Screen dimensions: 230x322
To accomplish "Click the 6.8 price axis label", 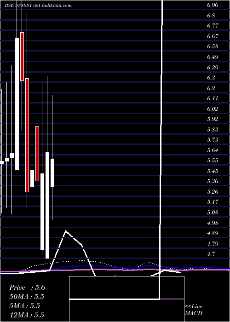I will (x=211, y=15).
